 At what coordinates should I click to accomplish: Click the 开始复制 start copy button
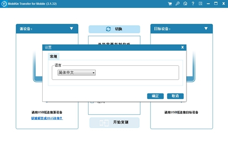click(114, 123)
